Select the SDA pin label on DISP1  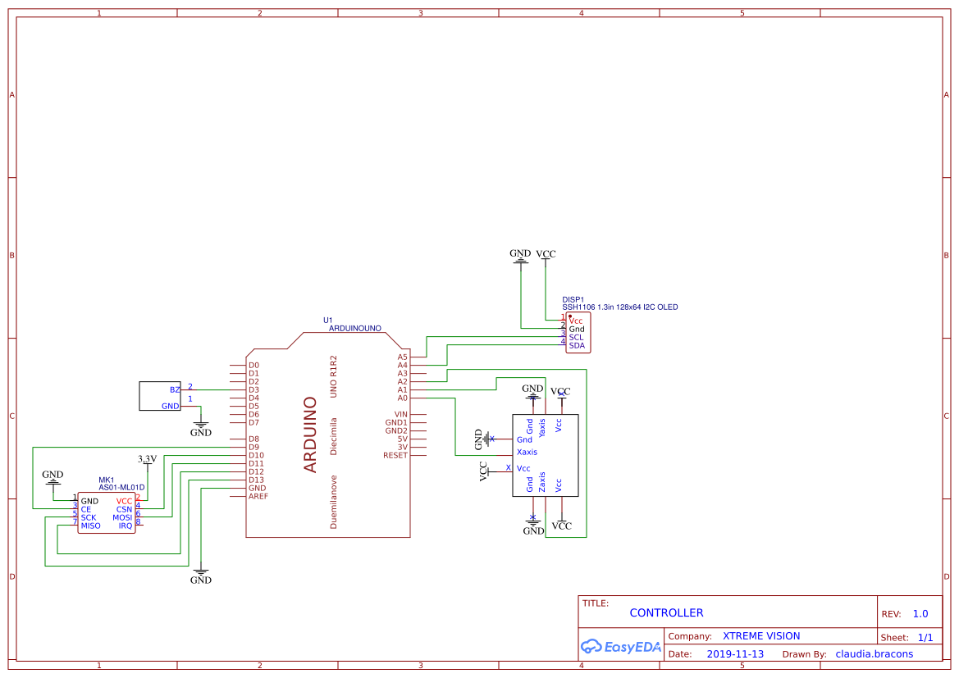[575, 345]
